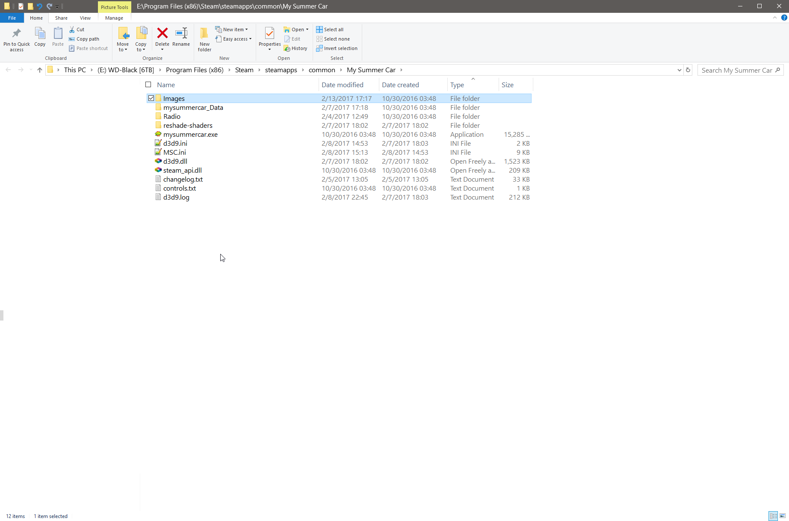Screen dimensions: 789x521
Task: Sort files by the Size column
Action: (508, 85)
